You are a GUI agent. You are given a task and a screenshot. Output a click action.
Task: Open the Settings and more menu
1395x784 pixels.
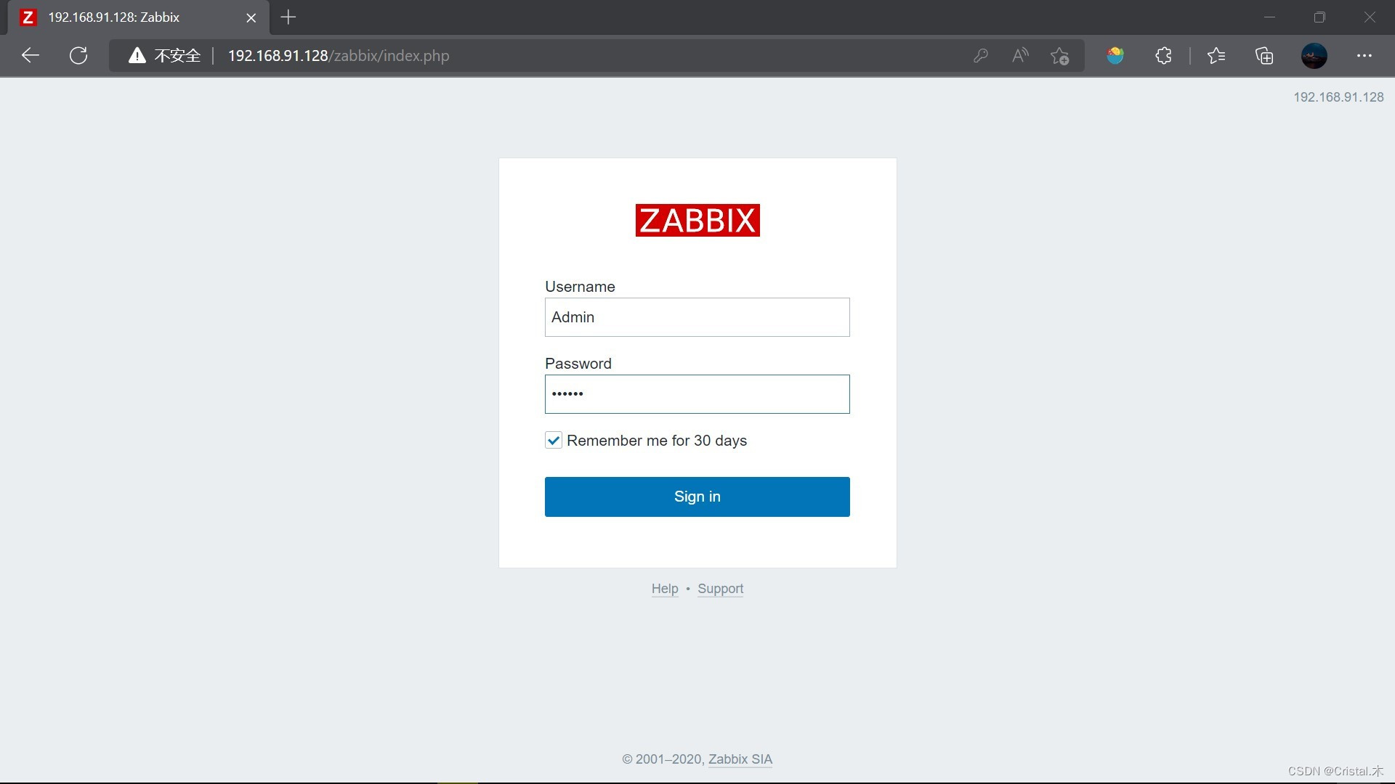coord(1364,55)
